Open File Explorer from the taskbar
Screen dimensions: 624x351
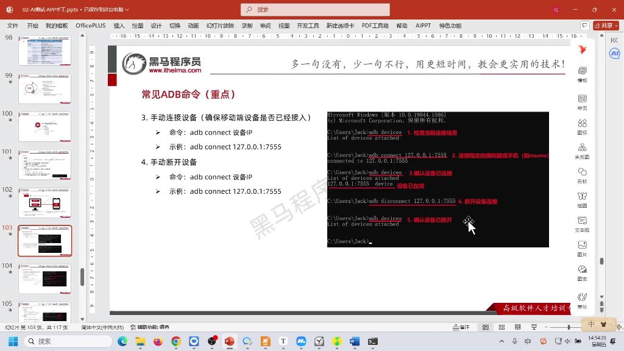click(140, 341)
